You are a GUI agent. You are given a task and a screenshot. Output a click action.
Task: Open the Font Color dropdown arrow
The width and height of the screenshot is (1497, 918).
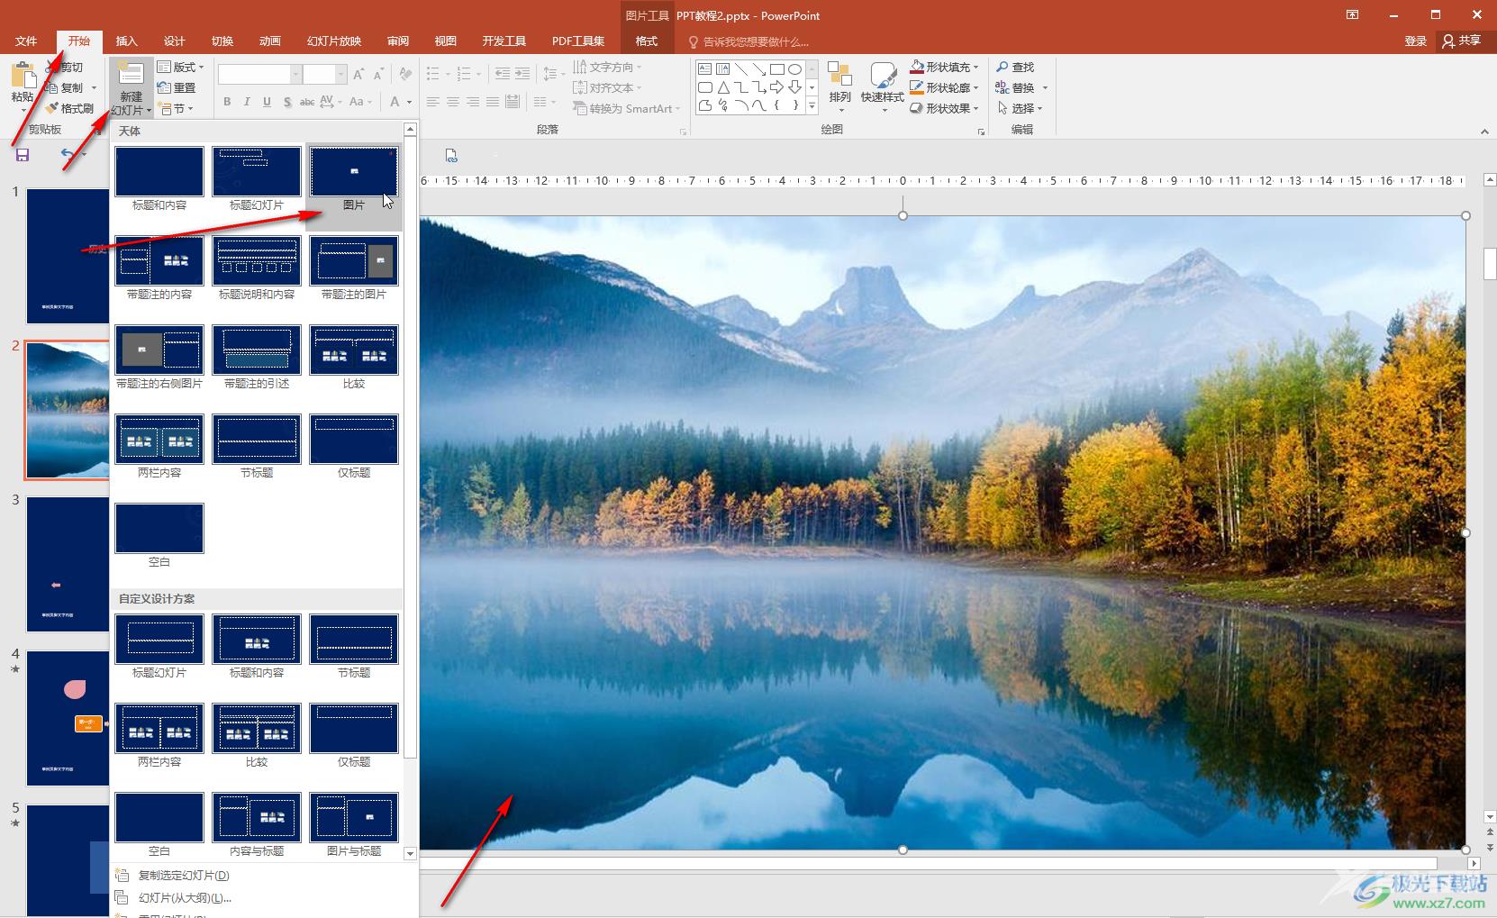pos(410,102)
